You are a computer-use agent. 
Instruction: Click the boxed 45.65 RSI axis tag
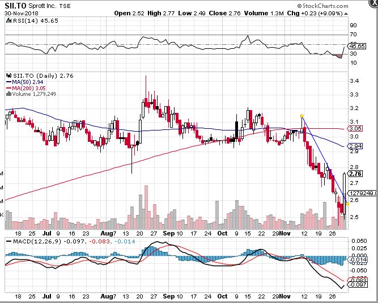[x=356, y=46]
